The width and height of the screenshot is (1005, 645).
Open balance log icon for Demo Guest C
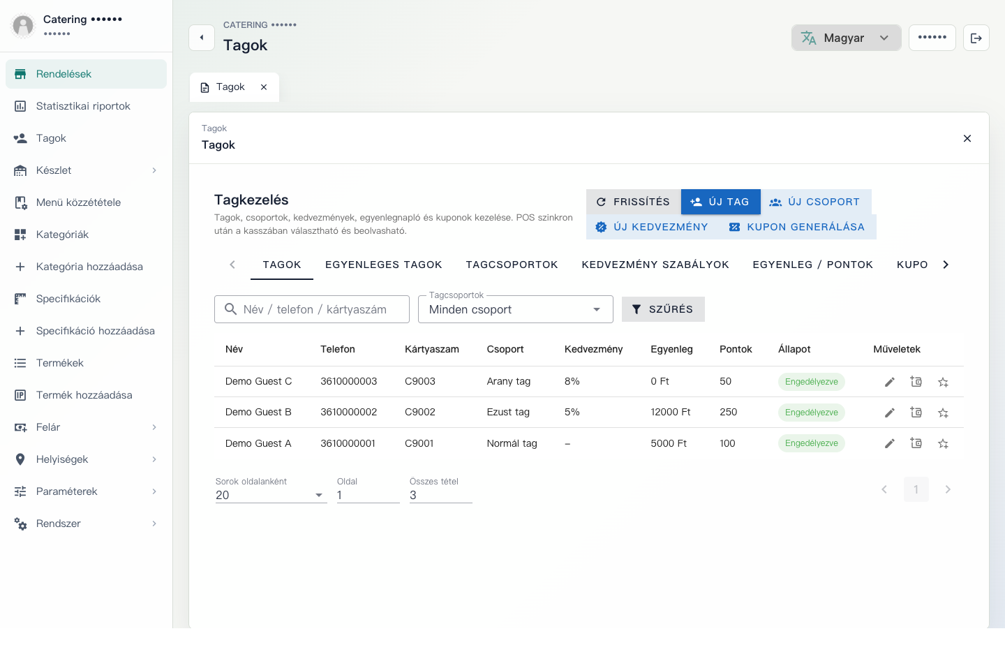(x=916, y=382)
